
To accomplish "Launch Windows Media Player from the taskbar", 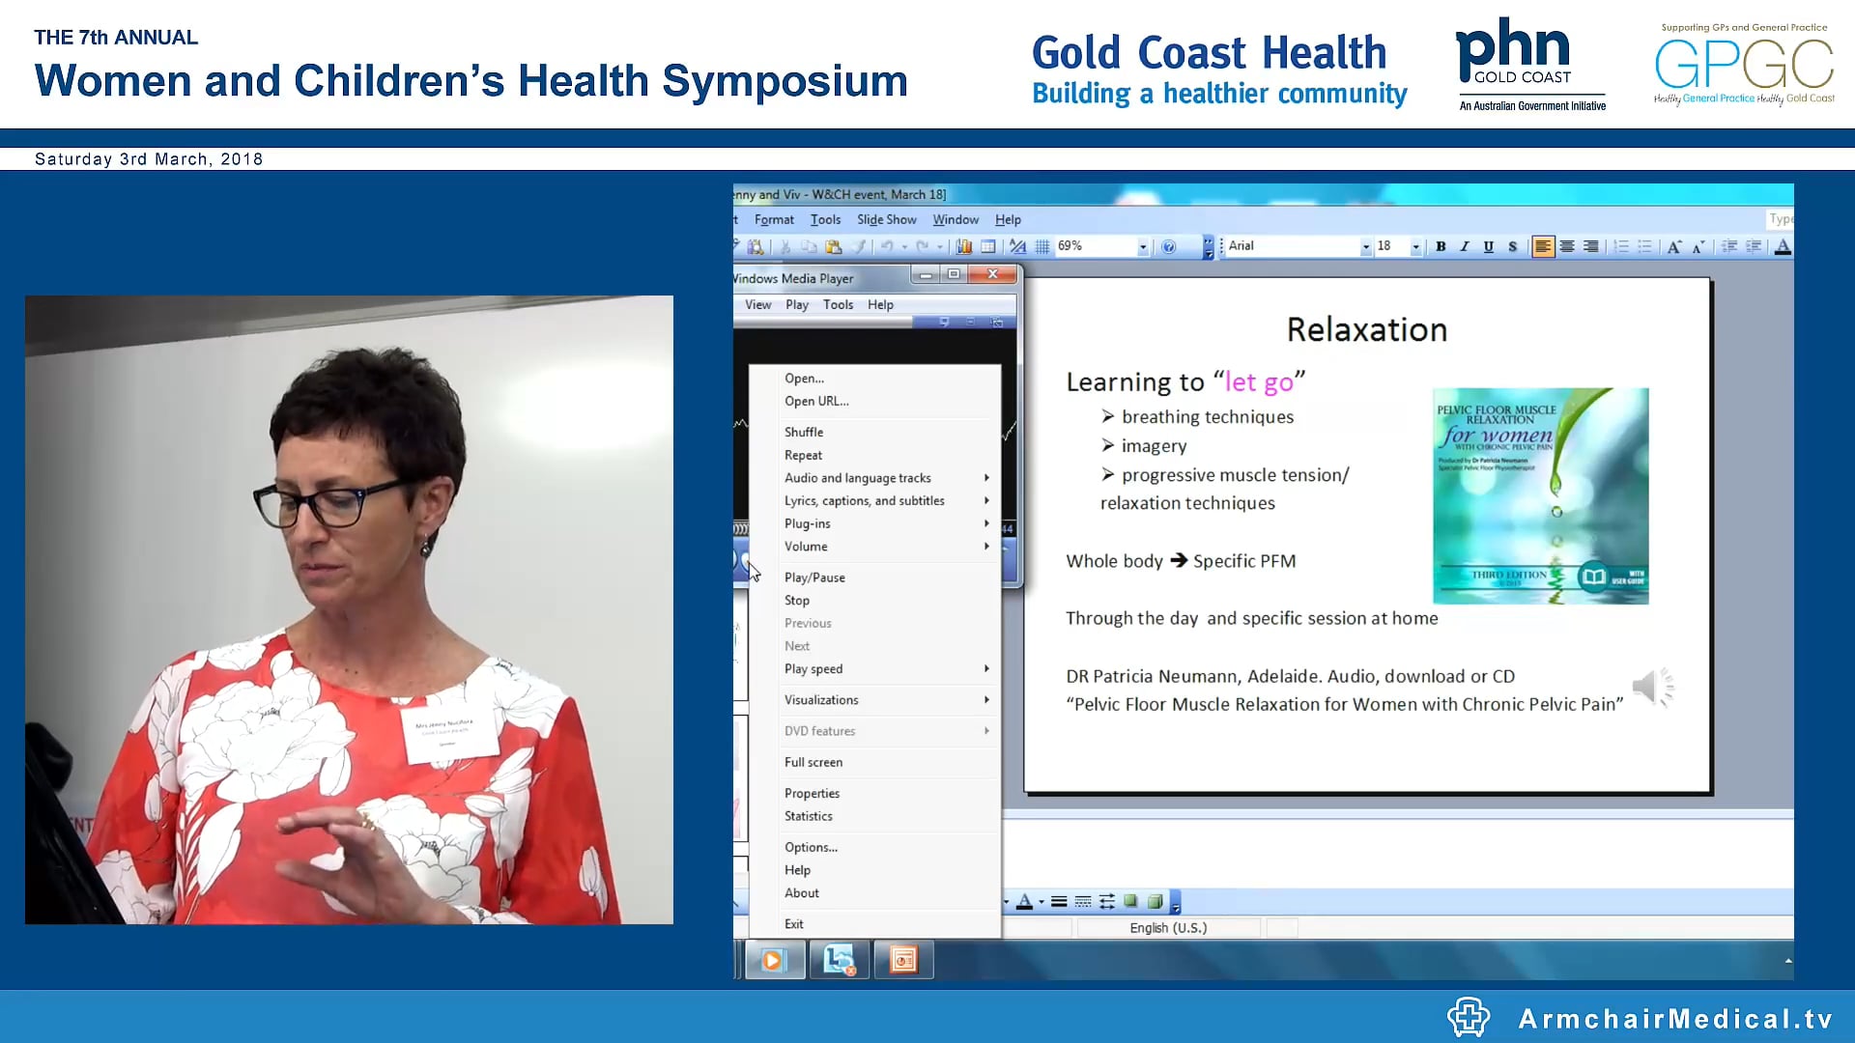I will 773,959.
